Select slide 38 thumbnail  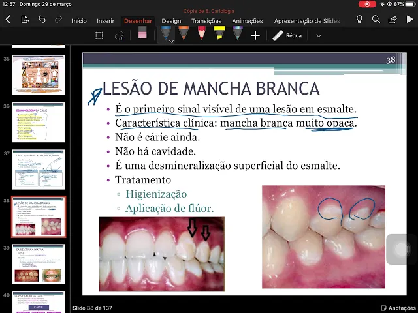tap(39, 216)
